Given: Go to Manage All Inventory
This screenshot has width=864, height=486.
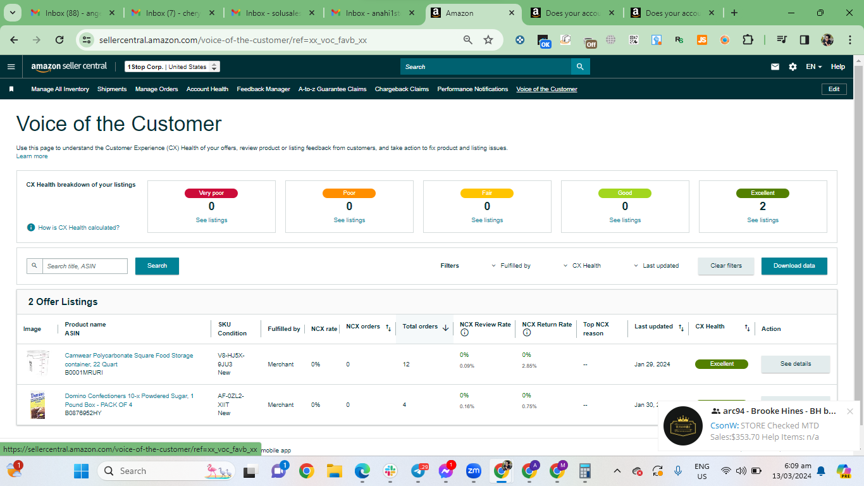Looking at the screenshot, I should 60,89.
